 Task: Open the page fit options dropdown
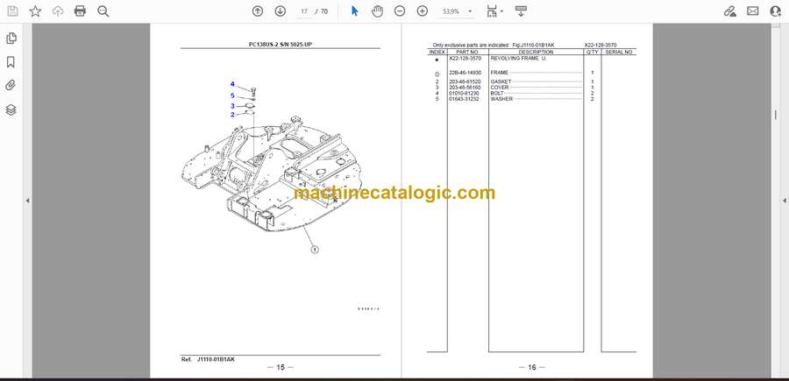pyautogui.click(x=494, y=11)
